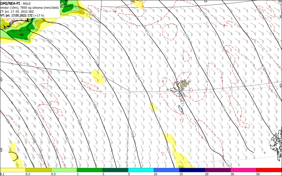Viewport: 282px width, 176px height.
Task: Click the "VT: þri. 17.05.2022 17Z (+17 h)" line
Action: [x=22, y=15]
